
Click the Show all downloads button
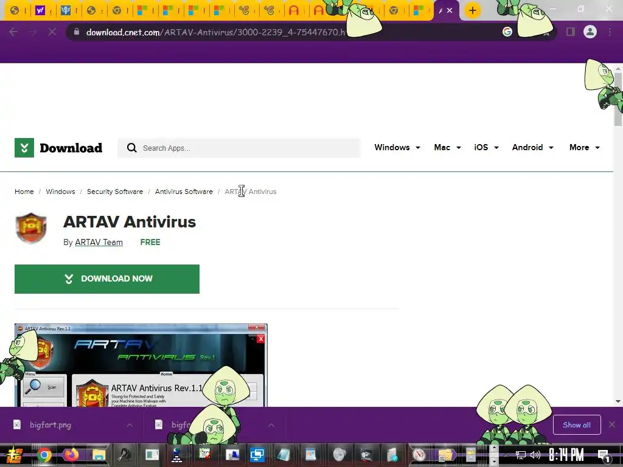click(x=577, y=425)
